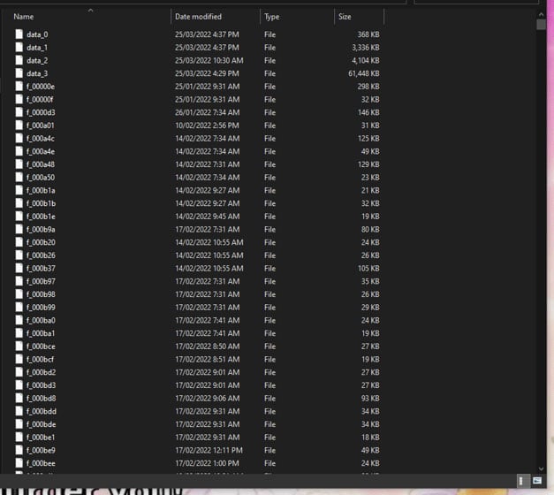Click the file icon next to data_0
Image resolution: width=554 pixels, height=495 pixels.
point(19,34)
